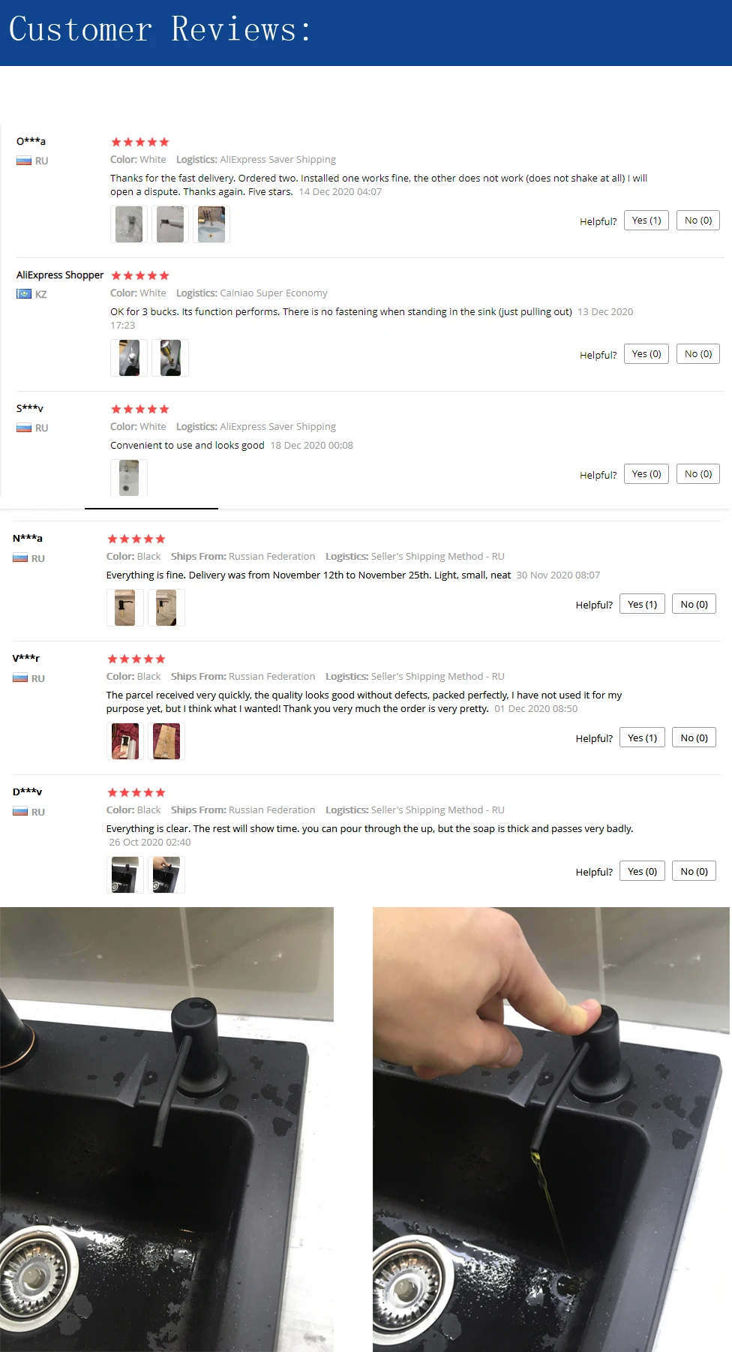Vote Yes (0) on the AliExpress Shopper review
732x1352 pixels.
coord(646,354)
